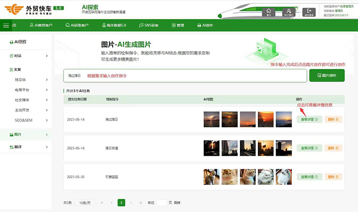Click the hamburger menu icon in the nav bar
The image size is (358, 212).
click(6, 25)
